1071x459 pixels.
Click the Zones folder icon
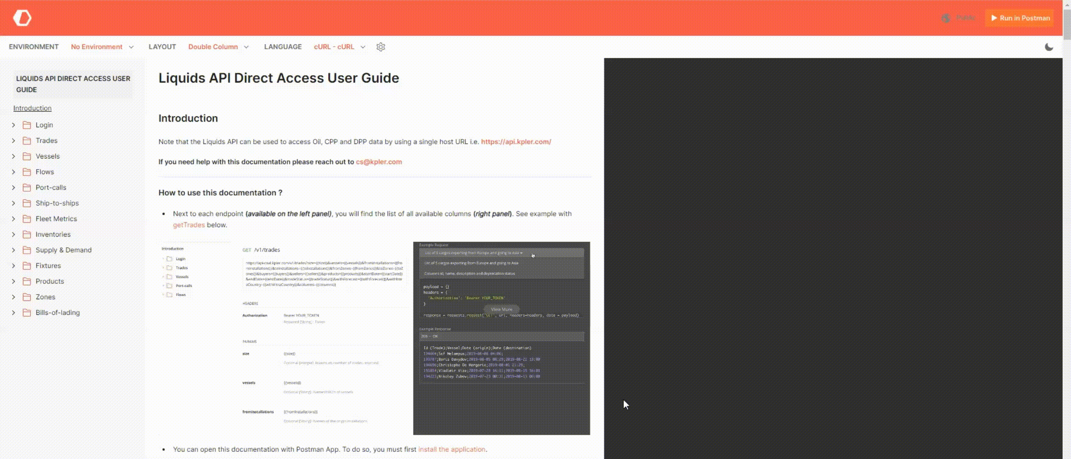coord(27,297)
